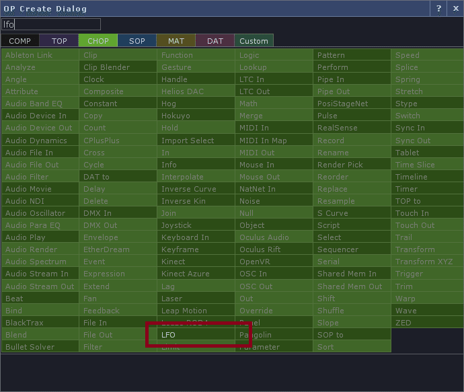
Task: Select the LFO operator
Action: 196,335
